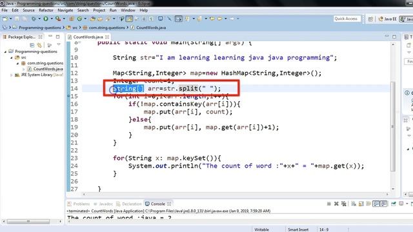
Task: Maximize the editor area
Action: tap(394, 37)
